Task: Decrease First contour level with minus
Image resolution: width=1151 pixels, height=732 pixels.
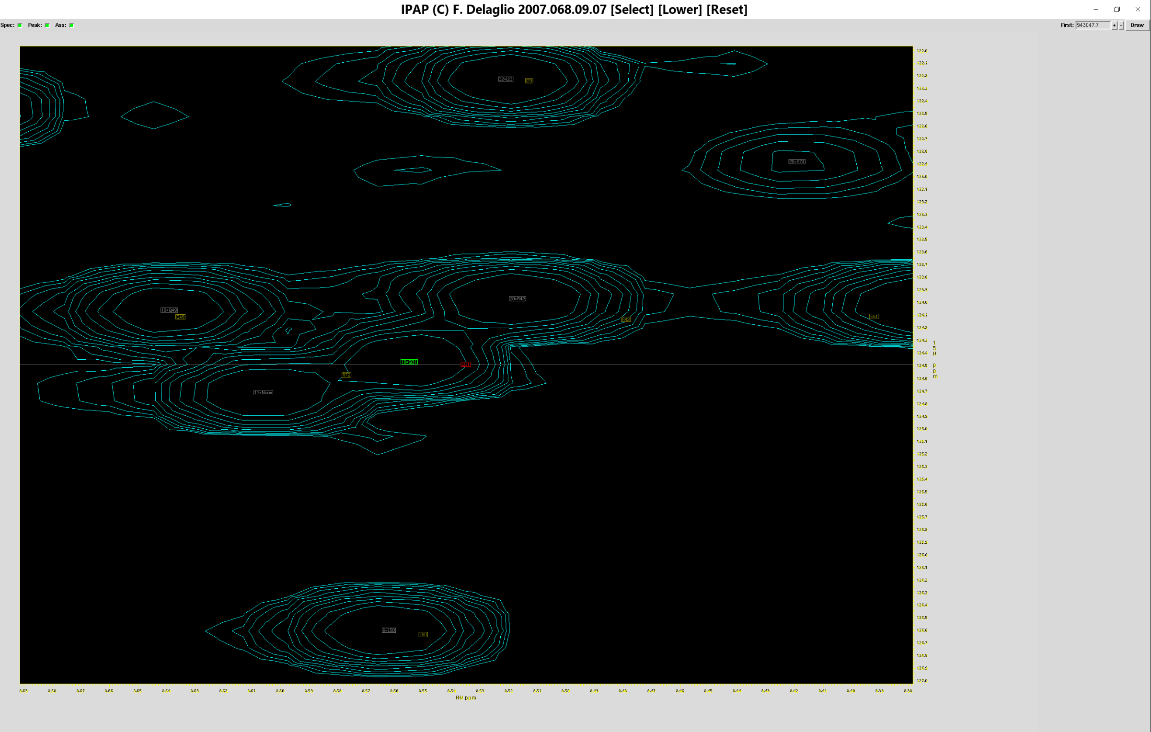Action: coord(1121,25)
